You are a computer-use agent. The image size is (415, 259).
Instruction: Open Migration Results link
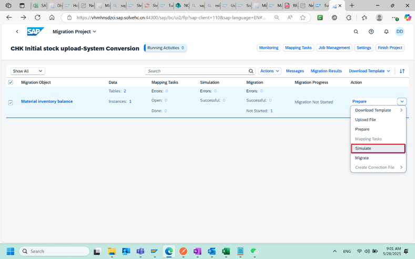[326, 71]
